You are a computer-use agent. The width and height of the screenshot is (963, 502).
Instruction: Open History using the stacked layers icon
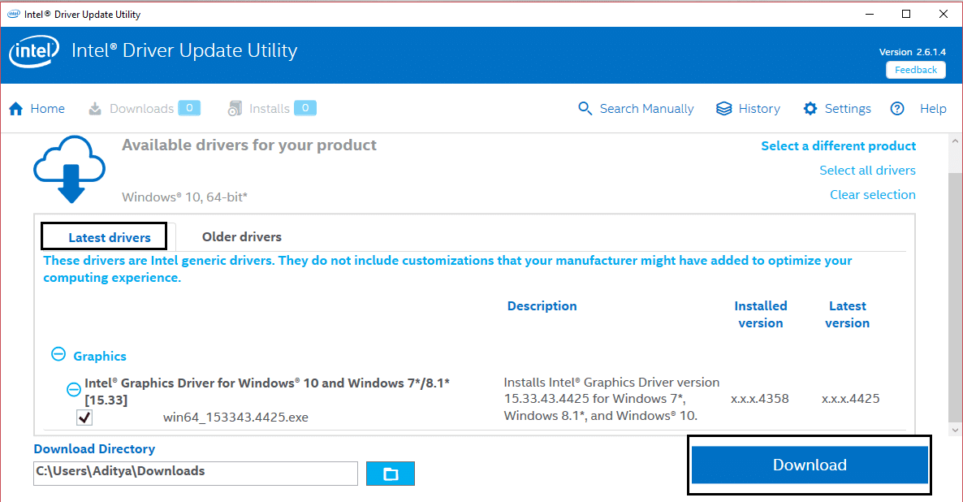coord(725,107)
